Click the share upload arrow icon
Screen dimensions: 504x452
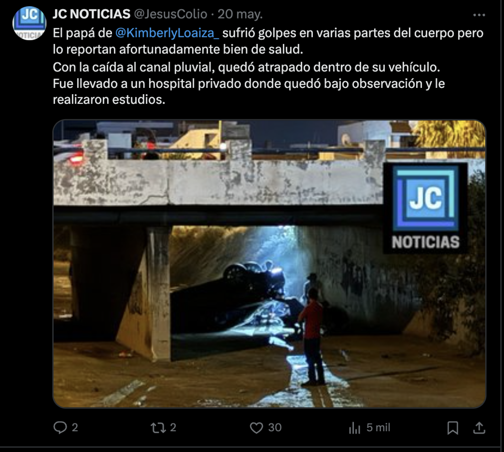tap(479, 428)
